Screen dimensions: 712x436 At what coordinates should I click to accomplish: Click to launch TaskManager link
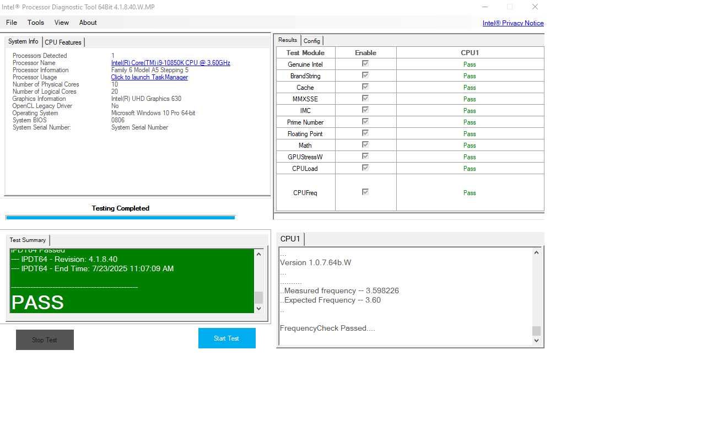coord(149,77)
